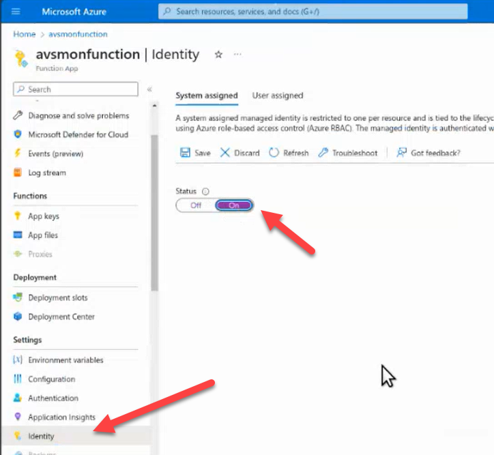Click the Log stream orange icon
The height and width of the screenshot is (455, 494).
coord(18,173)
